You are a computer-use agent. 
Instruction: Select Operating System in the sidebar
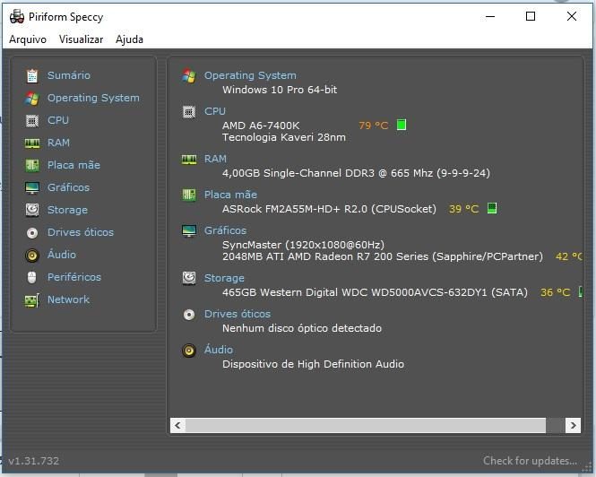93,98
